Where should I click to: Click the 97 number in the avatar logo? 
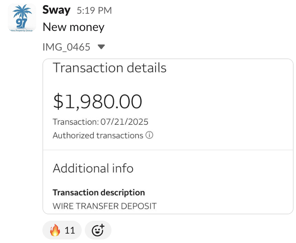click(x=21, y=24)
